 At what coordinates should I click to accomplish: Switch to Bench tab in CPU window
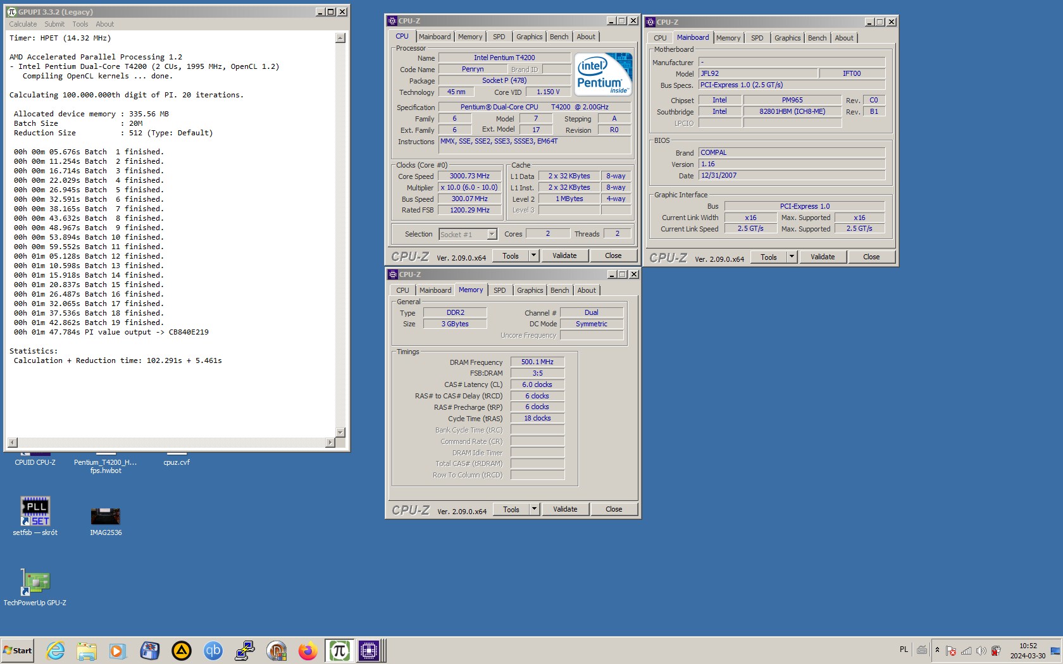click(x=559, y=37)
